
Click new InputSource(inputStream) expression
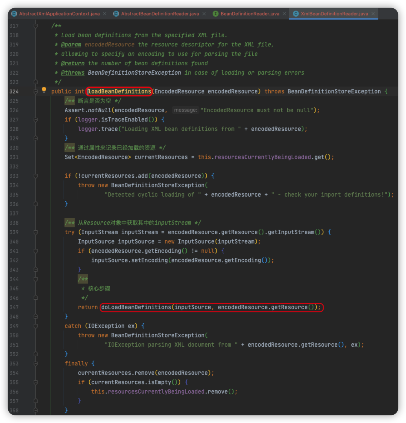(x=211, y=242)
